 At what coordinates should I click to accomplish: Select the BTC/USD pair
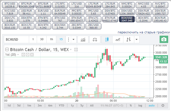10,5
